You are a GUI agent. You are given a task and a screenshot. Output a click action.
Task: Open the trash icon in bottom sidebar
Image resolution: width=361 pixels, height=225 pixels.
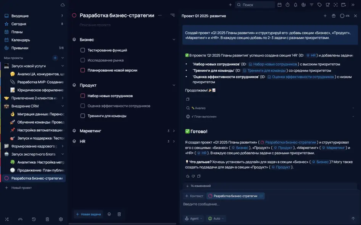tap(47, 219)
